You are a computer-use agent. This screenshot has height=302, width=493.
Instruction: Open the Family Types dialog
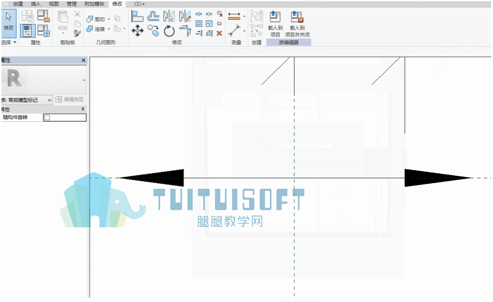(x=43, y=30)
